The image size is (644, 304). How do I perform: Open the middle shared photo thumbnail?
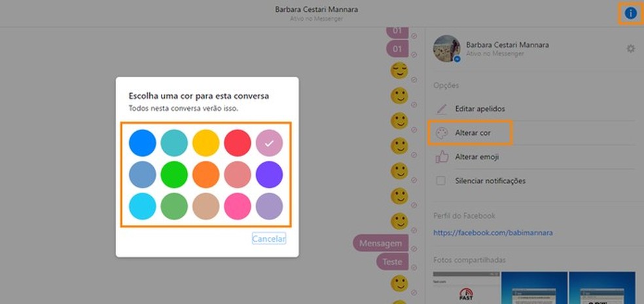(x=534, y=288)
